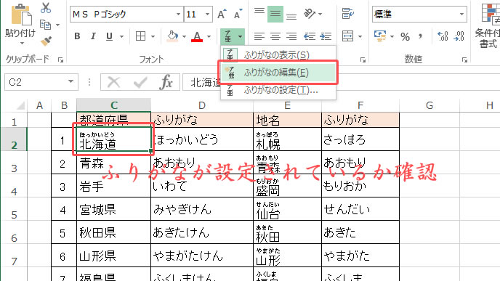500x281 pixels.
Task: Click the Decrease Indent icon
Action: [310, 36]
